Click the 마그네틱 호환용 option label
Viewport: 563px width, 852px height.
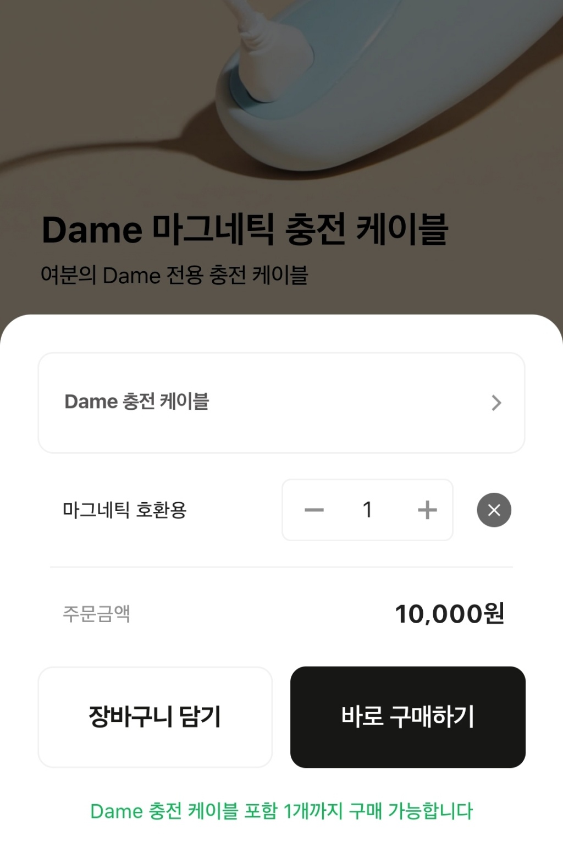[x=125, y=510]
